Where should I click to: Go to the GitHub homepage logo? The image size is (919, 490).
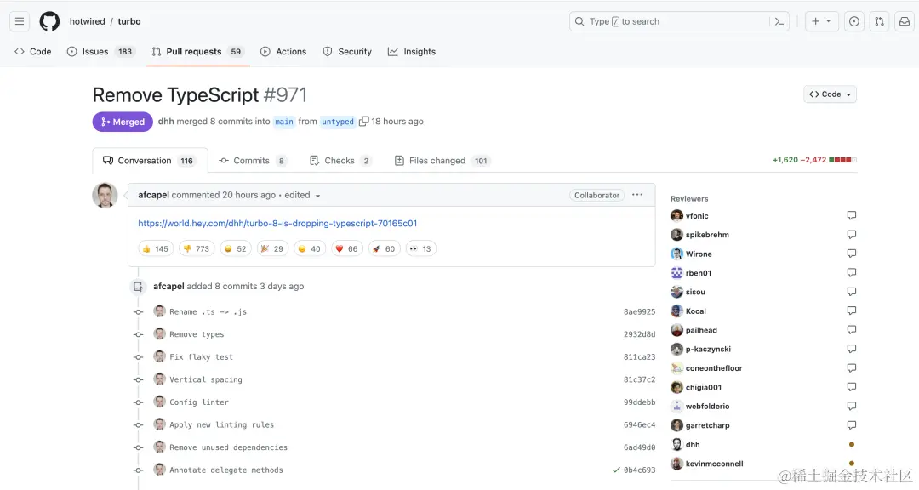pyautogui.click(x=50, y=21)
